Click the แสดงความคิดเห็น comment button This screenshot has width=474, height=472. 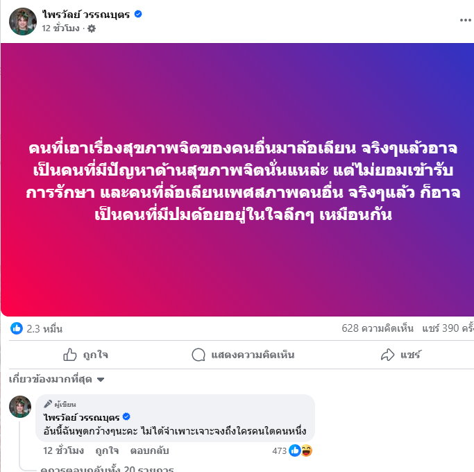coord(243,355)
